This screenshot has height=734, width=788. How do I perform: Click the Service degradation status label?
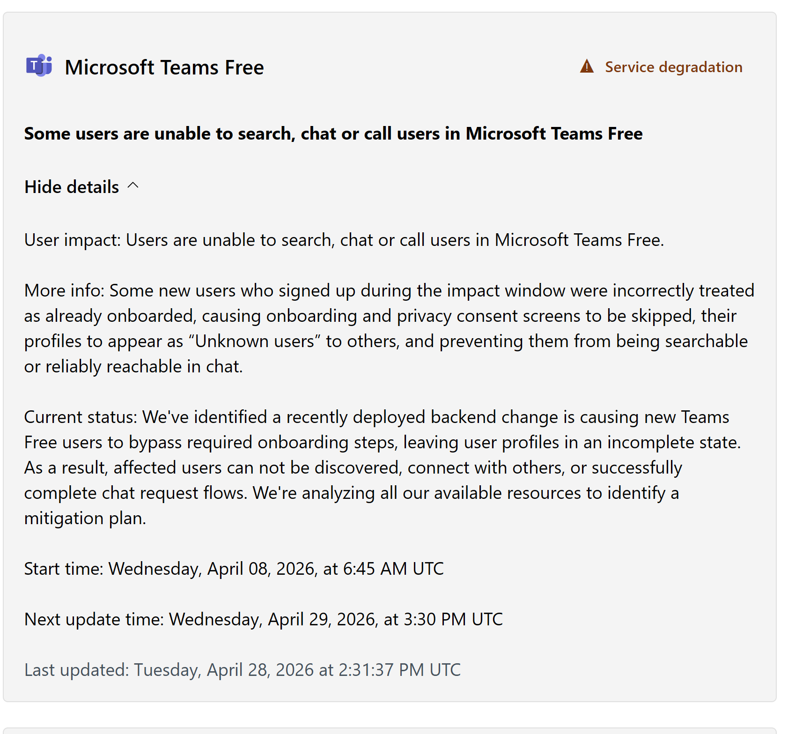tap(673, 67)
